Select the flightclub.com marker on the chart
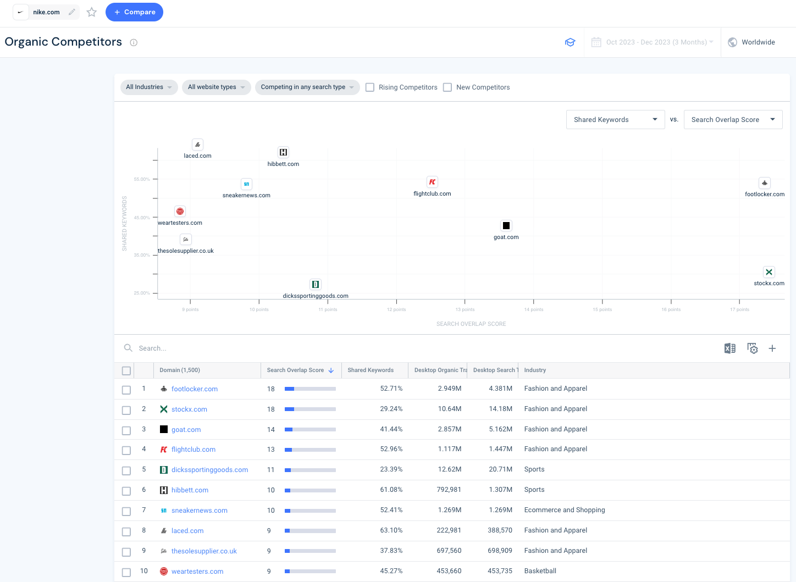 pyautogui.click(x=433, y=182)
